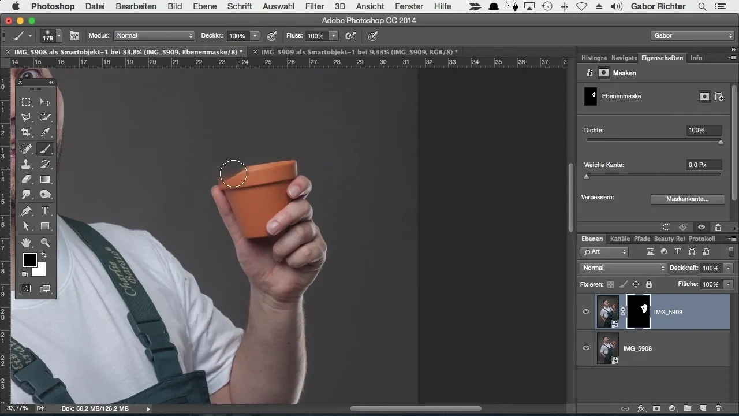Select the Crop tool

click(26, 132)
